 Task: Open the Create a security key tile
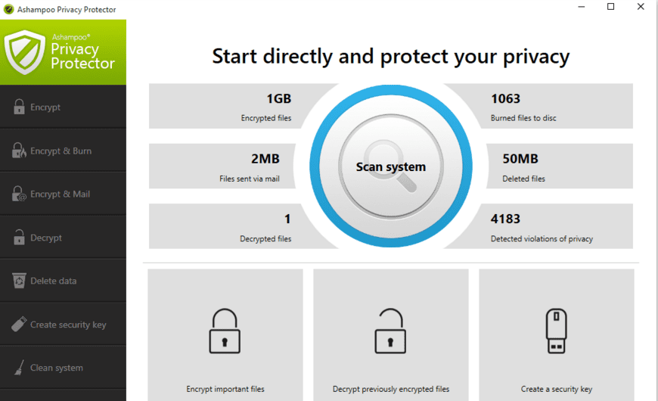(x=557, y=334)
